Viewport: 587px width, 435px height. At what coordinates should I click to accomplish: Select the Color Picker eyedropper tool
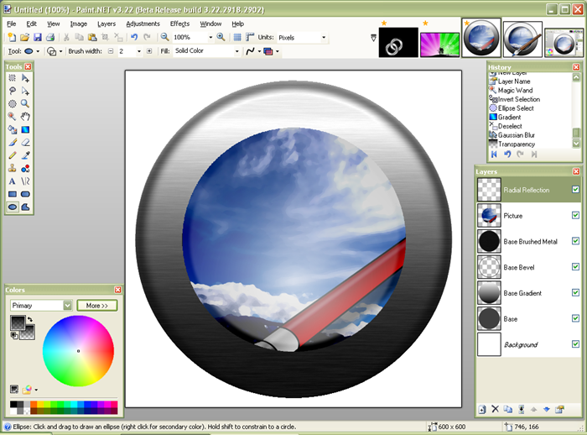pyautogui.click(x=25, y=155)
